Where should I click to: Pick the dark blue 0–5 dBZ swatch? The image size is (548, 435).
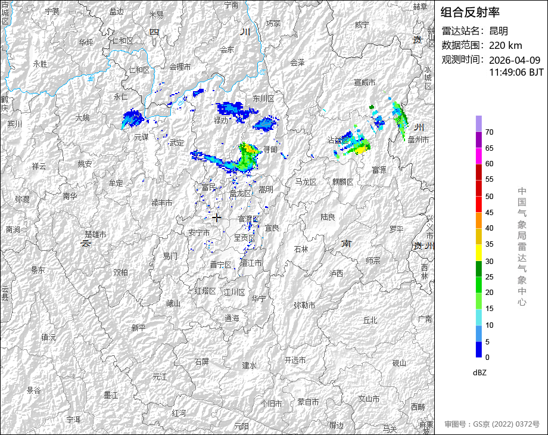tap(479, 349)
